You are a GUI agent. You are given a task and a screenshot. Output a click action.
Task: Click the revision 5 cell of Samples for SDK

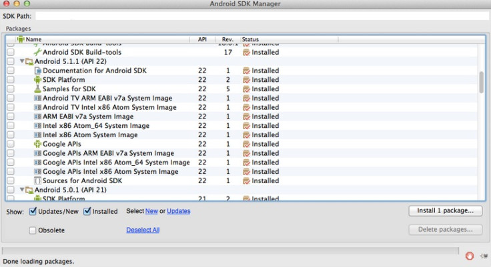coord(228,89)
